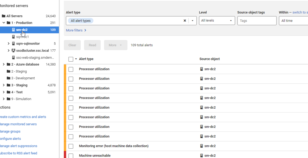Click the 9 - Simulation folder icon

tap(8, 99)
